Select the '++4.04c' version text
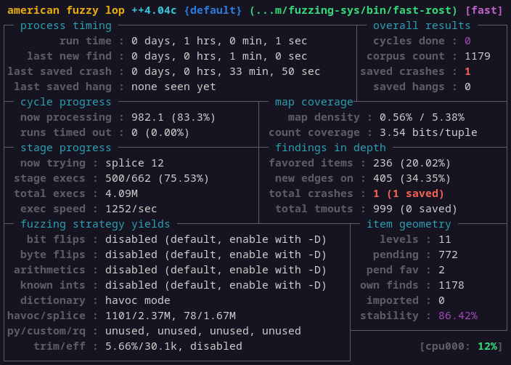511x365 pixels. (x=154, y=10)
